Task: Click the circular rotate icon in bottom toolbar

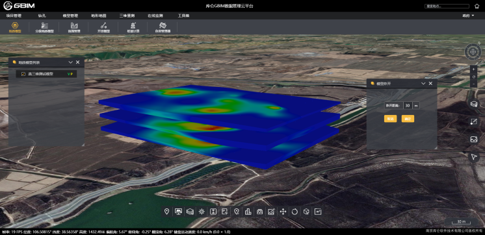Action: tap(295, 212)
